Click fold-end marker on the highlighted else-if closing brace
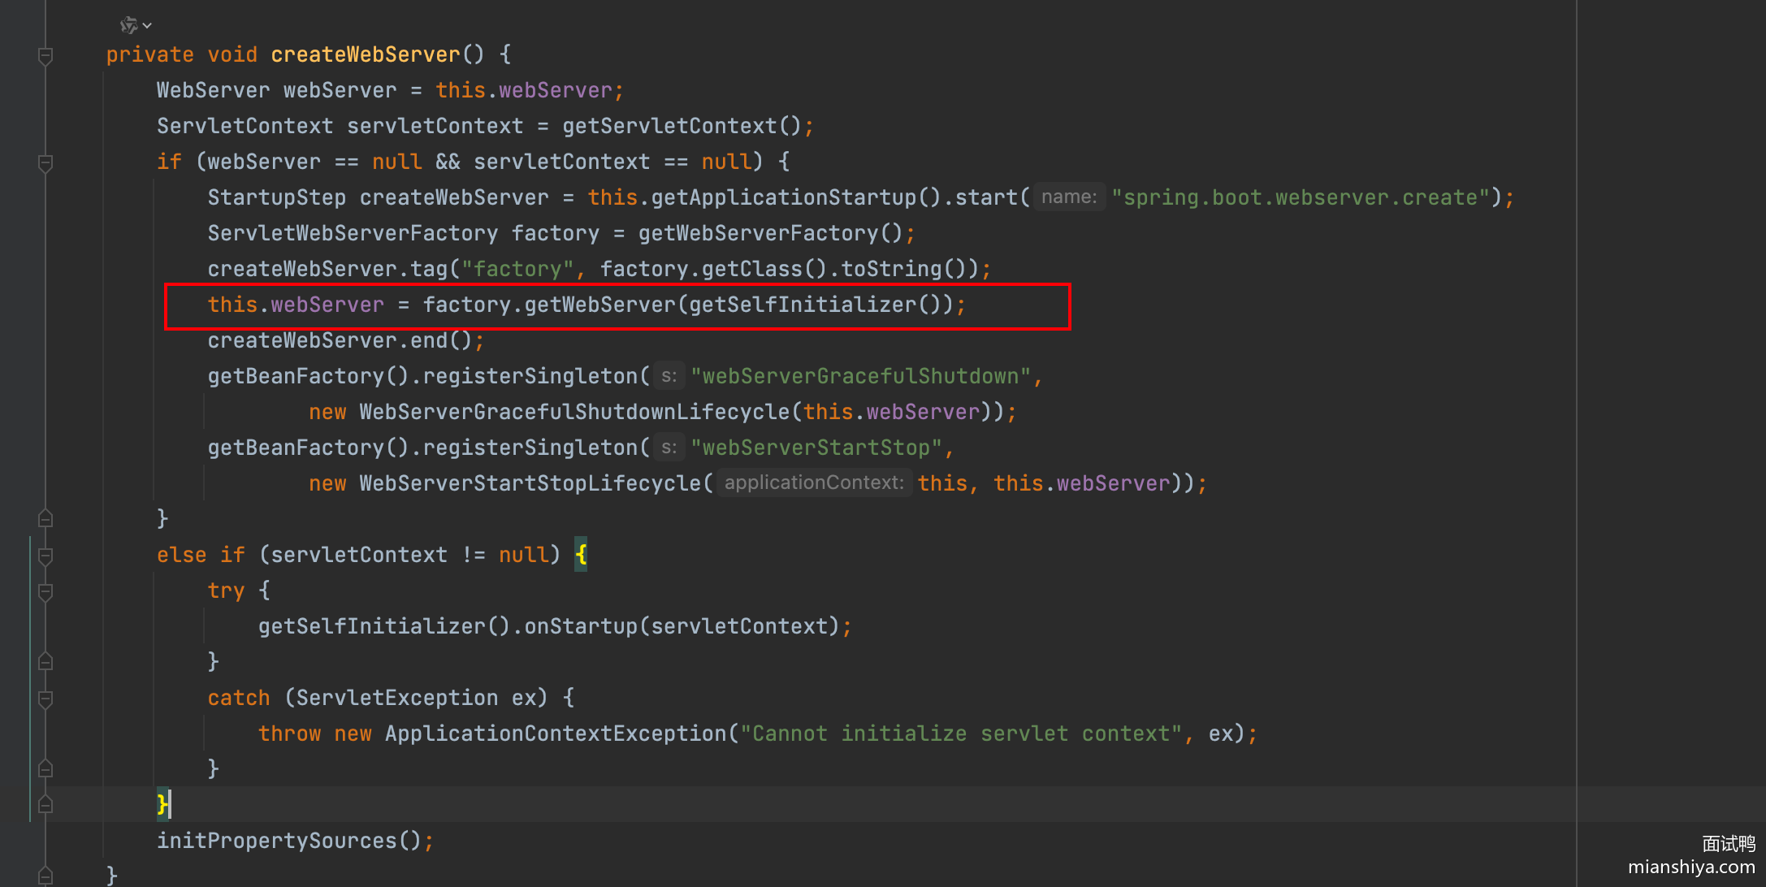 coord(45,804)
